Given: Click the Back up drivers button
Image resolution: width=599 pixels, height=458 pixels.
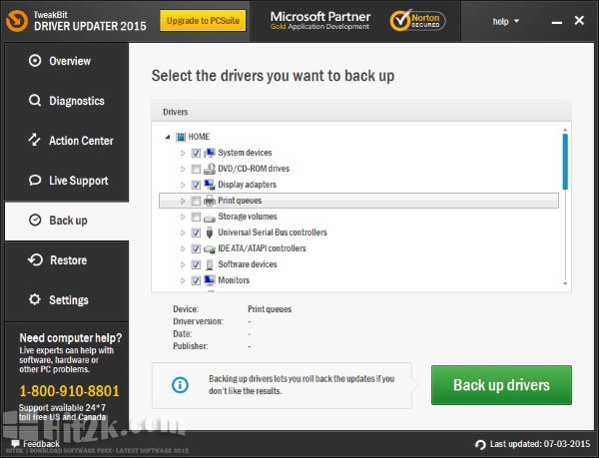Looking at the screenshot, I should (x=501, y=385).
